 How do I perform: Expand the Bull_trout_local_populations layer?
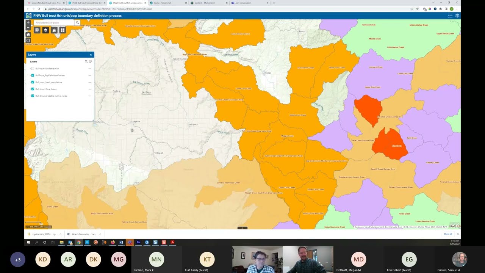pyautogui.click(x=30, y=82)
